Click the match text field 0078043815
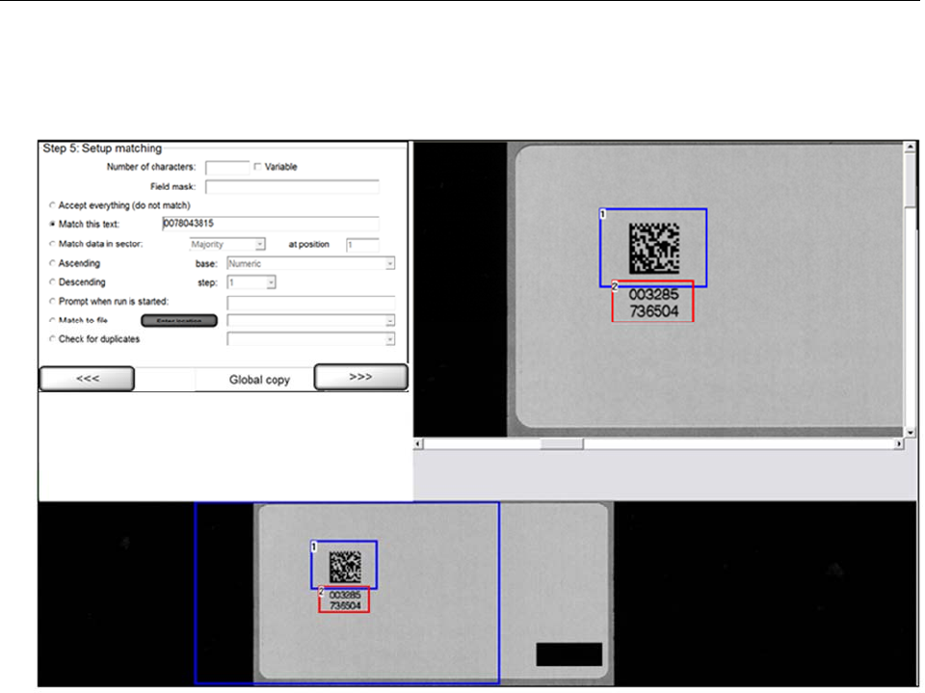This screenshot has width=925, height=693. click(x=270, y=224)
